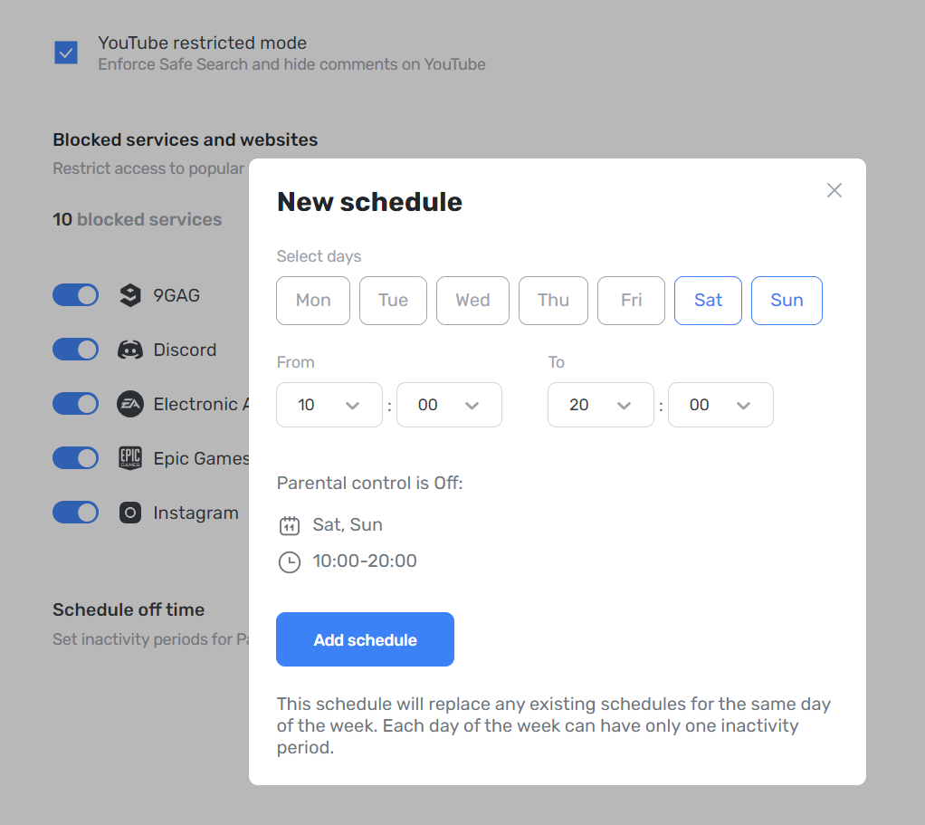Viewport: 925px width, 825px height.
Task: Click the calendar icon beside Sat, Sun
Action: click(x=289, y=525)
